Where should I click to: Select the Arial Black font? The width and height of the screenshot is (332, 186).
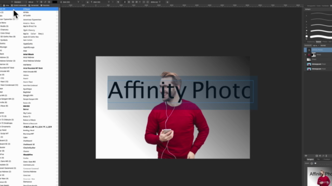pos(29,54)
